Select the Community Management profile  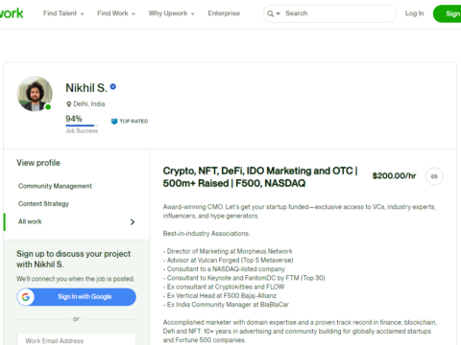tap(55, 186)
